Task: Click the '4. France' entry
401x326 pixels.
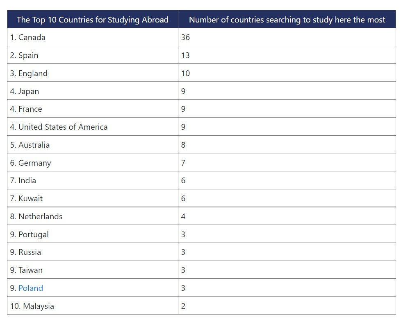Action: tap(93, 109)
